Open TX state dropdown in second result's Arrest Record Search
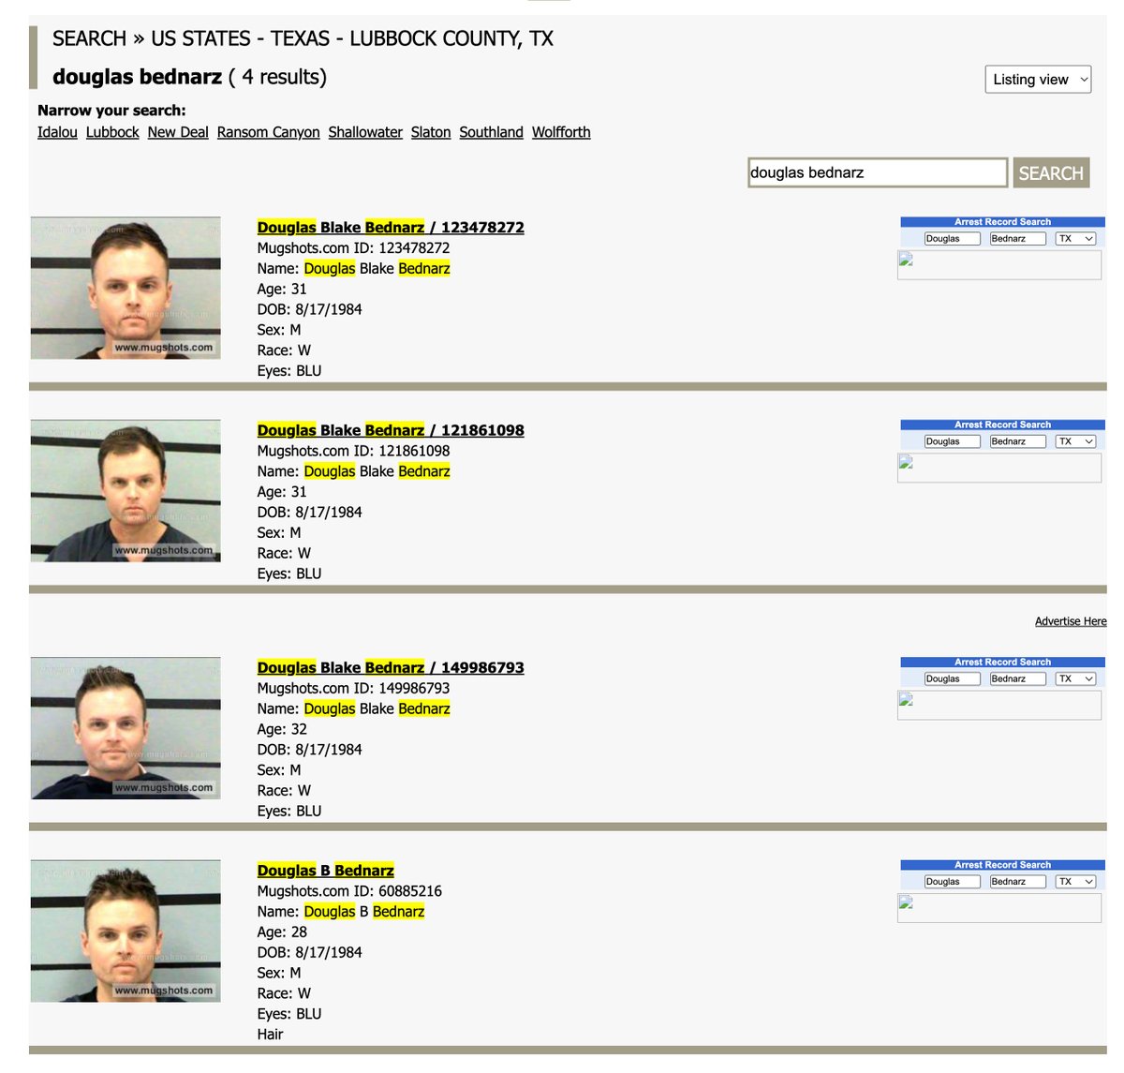Viewport: 1124px width, 1073px height. (1075, 441)
